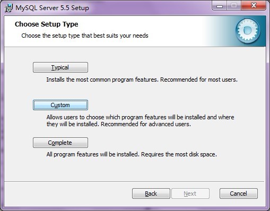The image size is (270, 211).
Task: Click the 'MySQL Server 5.5 Setup' title text
Action: [x=52, y=8]
